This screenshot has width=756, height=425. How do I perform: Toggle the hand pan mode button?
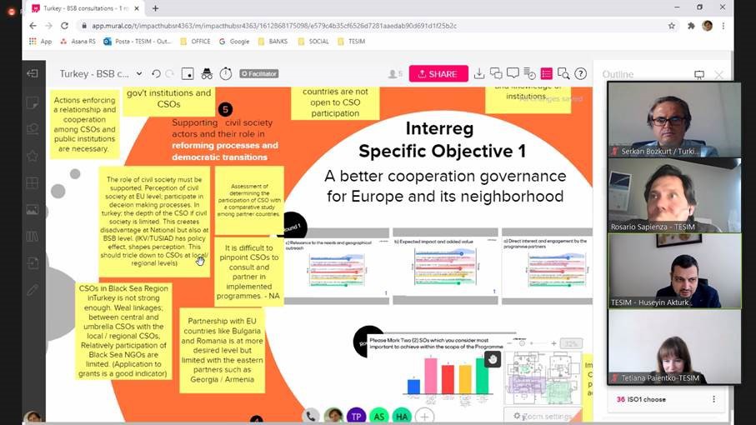493,359
